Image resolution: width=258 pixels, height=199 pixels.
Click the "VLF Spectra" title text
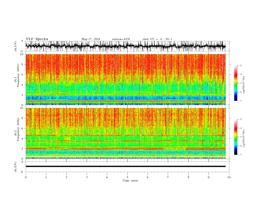[x=37, y=39]
